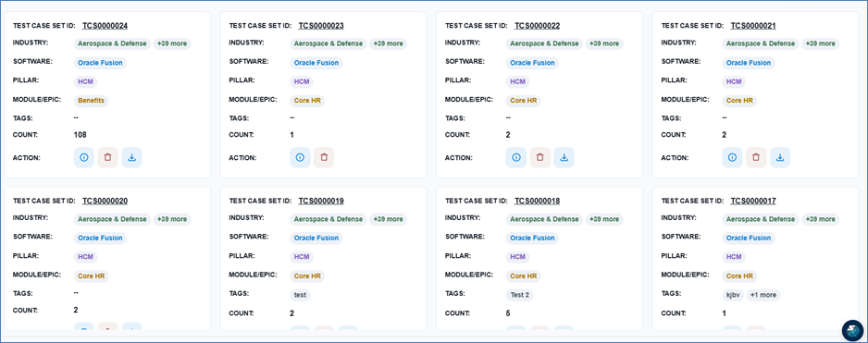Open TCS0000020 test case set link

(x=105, y=201)
